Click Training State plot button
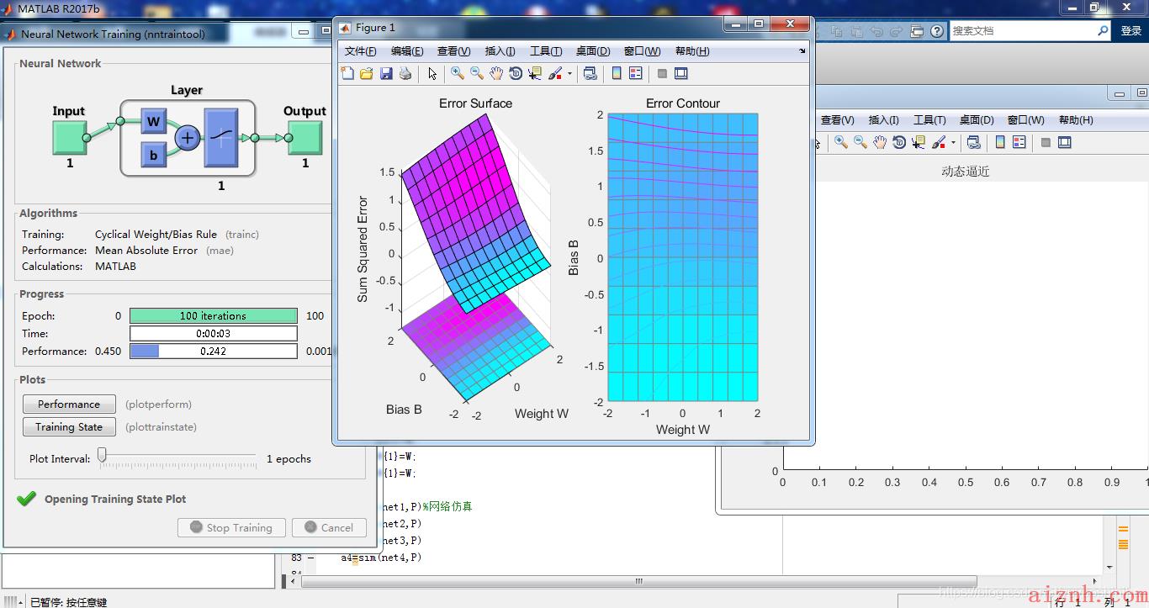 click(69, 427)
